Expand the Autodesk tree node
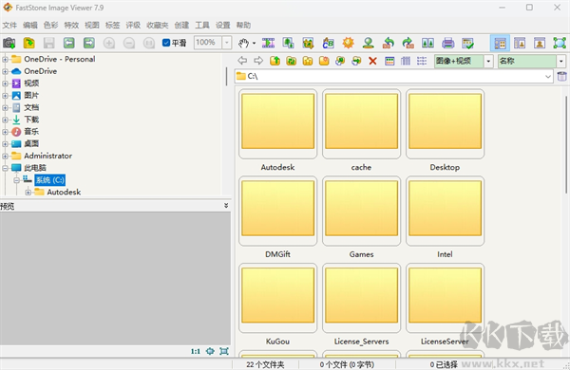The width and height of the screenshot is (570, 370). coord(28,192)
